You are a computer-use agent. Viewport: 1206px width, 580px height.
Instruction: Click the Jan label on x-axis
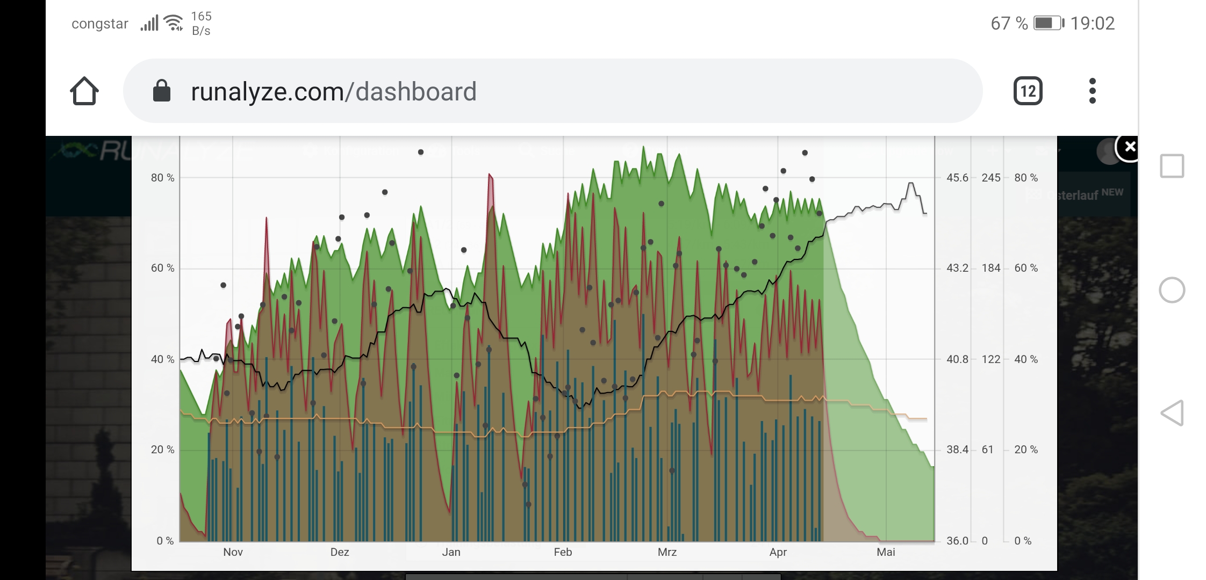(451, 552)
